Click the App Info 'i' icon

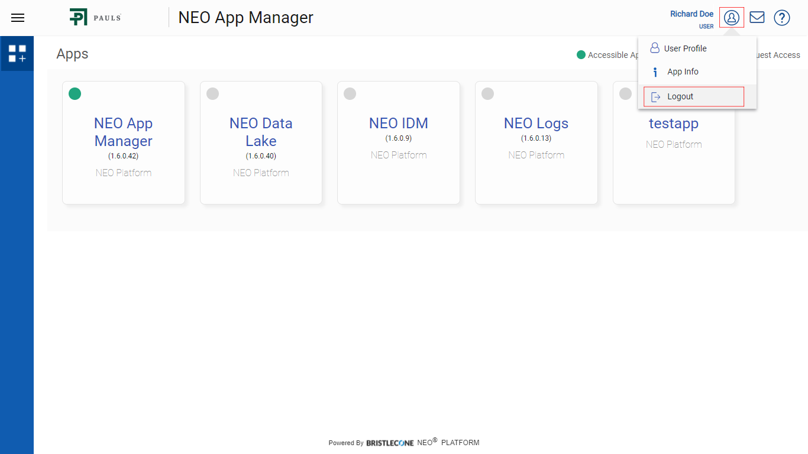[x=655, y=72]
